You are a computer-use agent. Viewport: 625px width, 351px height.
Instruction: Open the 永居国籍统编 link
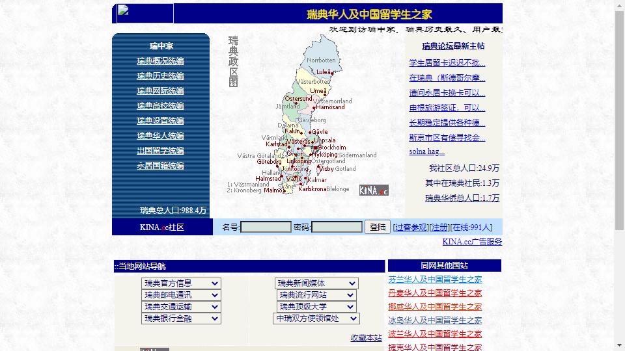coord(160,166)
